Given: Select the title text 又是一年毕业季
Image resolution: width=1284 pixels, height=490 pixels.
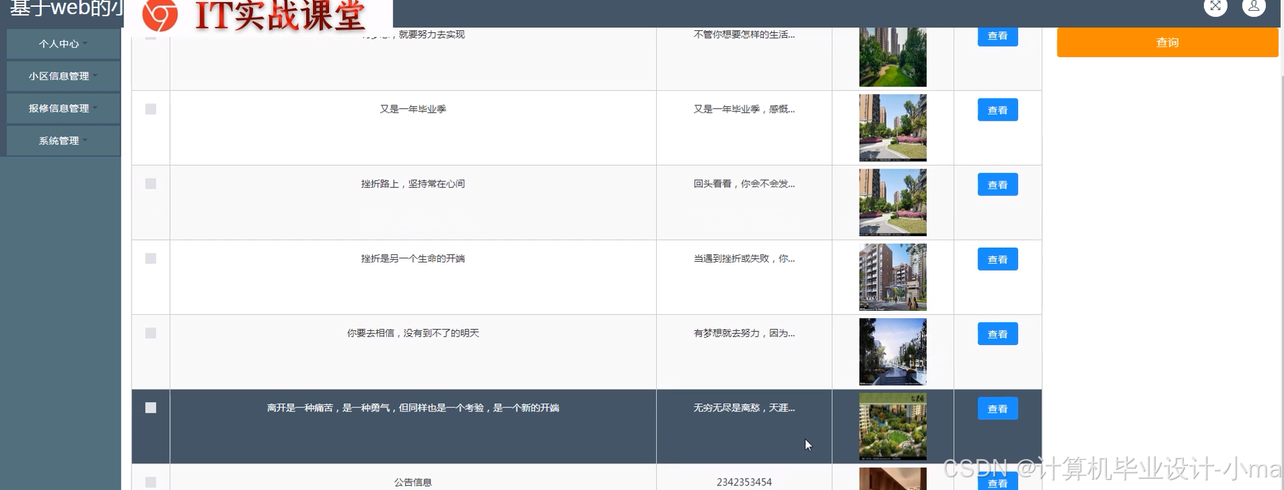Looking at the screenshot, I should point(413,109).
